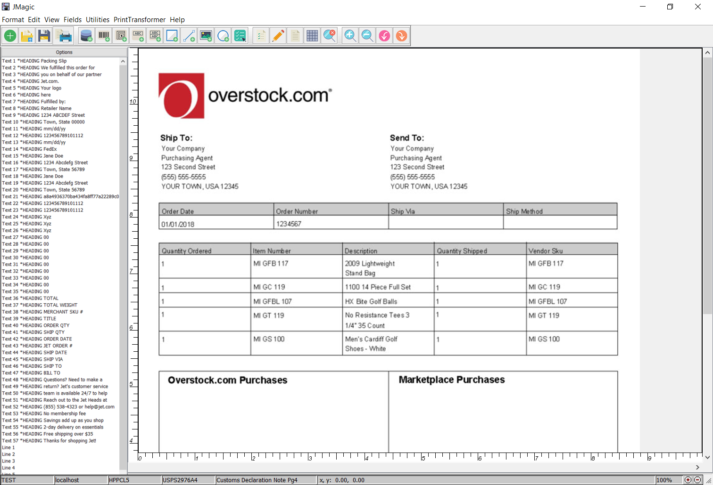Click canvas vertical scrollbar down arrow

(x=707, y=457)
